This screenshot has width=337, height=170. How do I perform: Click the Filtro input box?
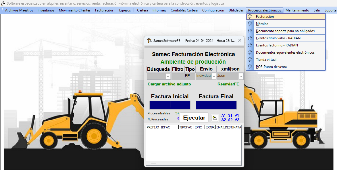tap(178, 76)
